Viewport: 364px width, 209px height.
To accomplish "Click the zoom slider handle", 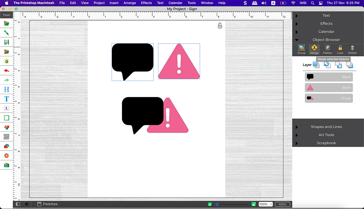I will coord(217,204).
